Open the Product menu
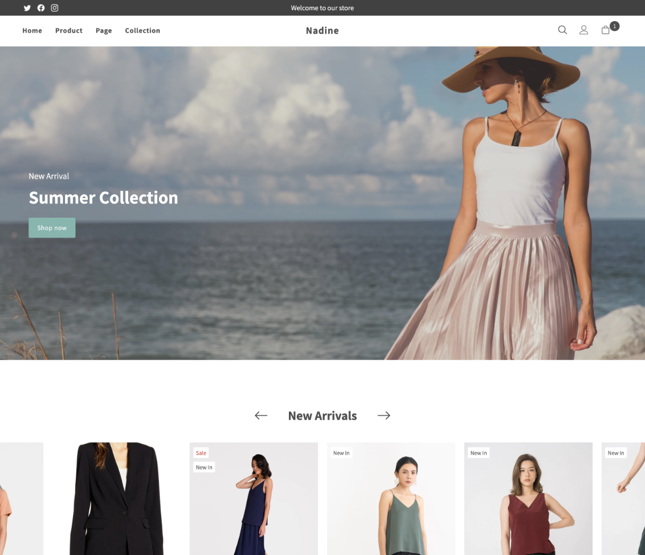Screen dimensions: 645x555 (69, 31)
